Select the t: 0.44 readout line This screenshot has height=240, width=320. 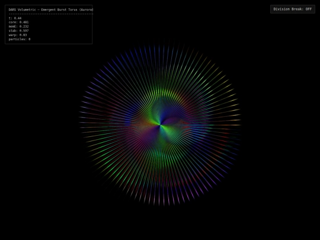coord(15,18)
